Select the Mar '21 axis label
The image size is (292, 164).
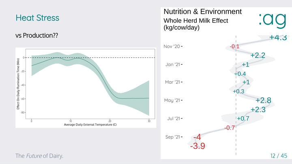point(172,82)
